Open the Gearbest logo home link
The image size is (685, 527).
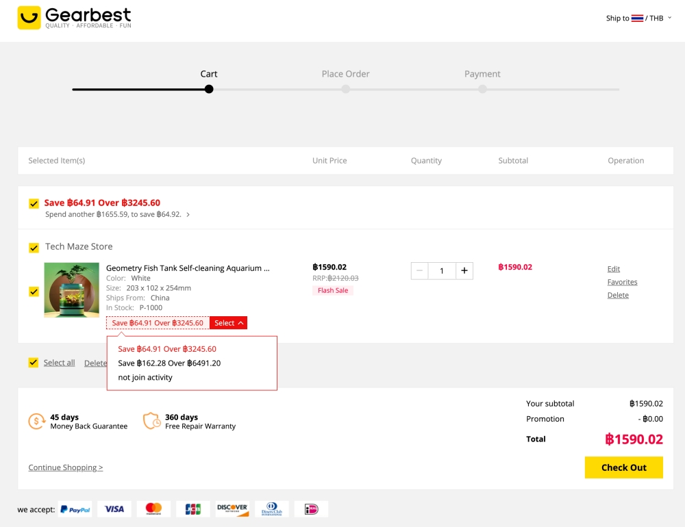[x=74, y=18]
